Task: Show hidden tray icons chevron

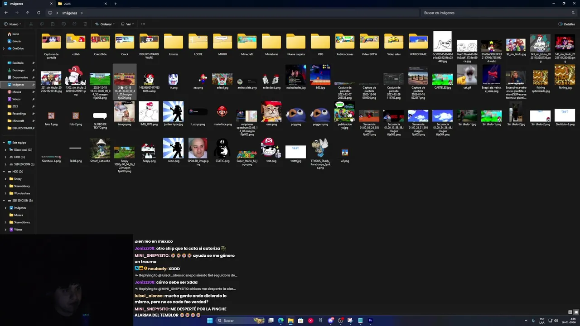Action: coord(527,321)
